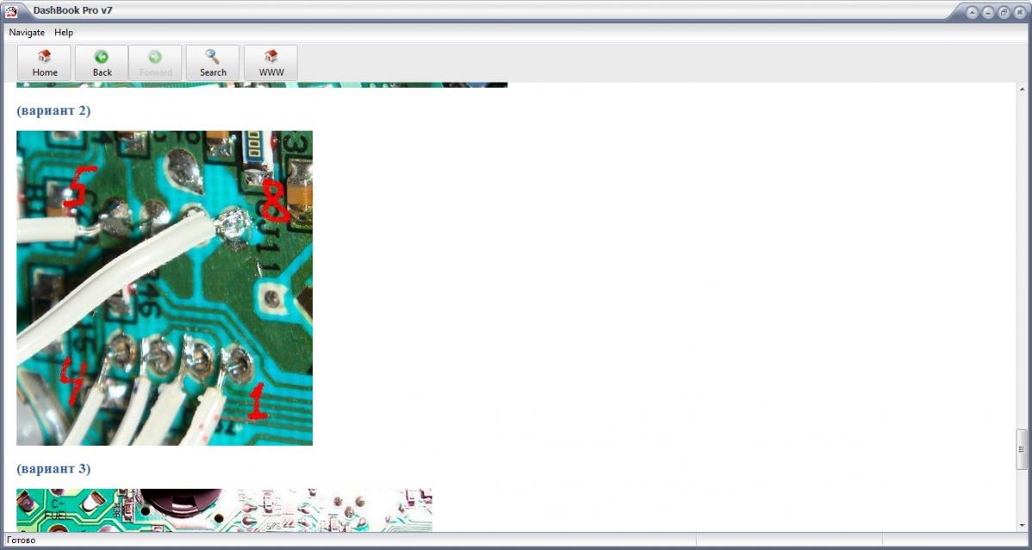Click the DashBook app icon in title bar
The image size is (1032, 550).
13,11
